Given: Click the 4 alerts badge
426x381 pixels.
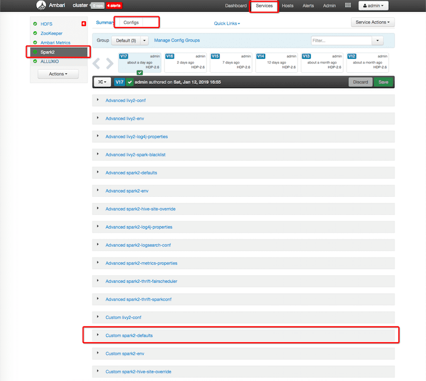Looking at the screenshot, I should coord(114,5).
